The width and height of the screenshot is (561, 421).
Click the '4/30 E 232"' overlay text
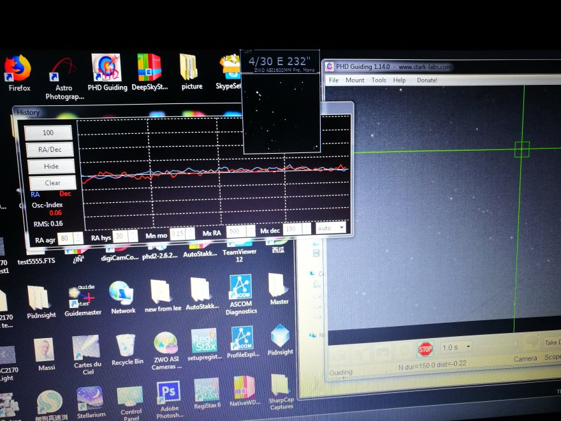279,61
